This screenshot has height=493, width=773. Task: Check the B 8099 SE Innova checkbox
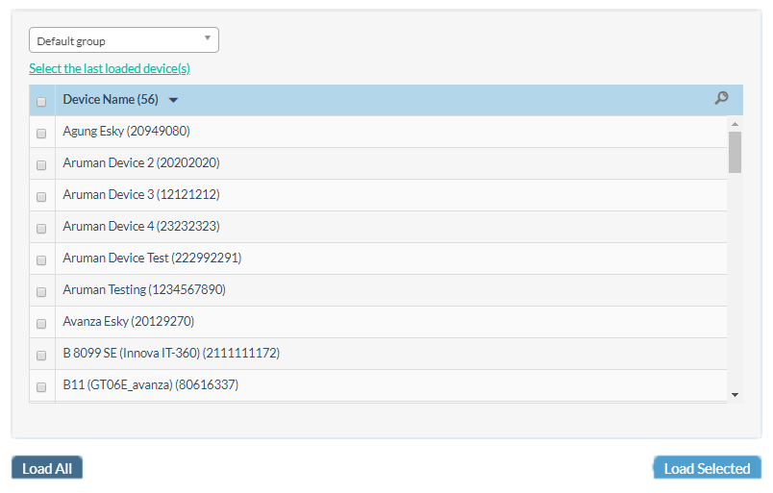coord(41,356)
